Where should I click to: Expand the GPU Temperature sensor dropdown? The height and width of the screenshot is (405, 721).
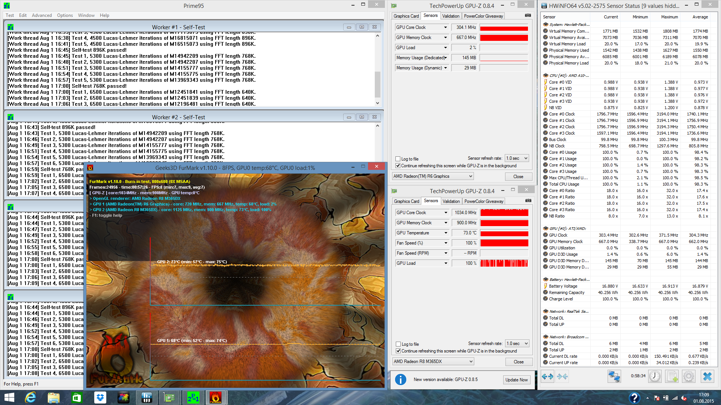(446, 233)
